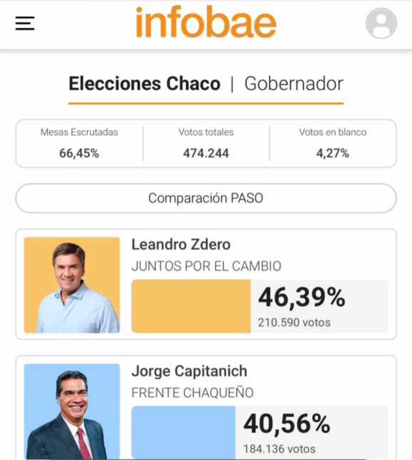412x460 pixels.
Task: Click the FRENTE CHAQUEÑO party label
Action: click(x=192, y=393)
